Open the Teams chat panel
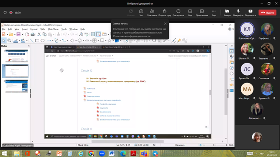The width and height of the screenshot is (280, 157). click(x=141, y=13)
